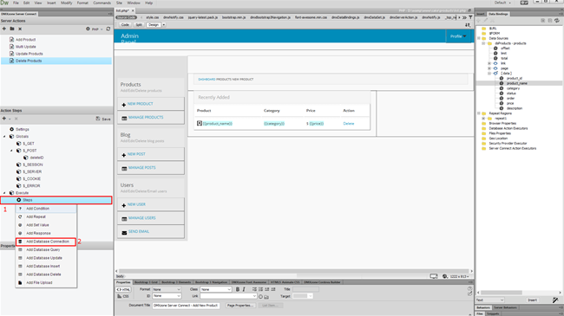Image resolution: width=564 pixels, height=316 pixels.
Task: Click the refresh icon in Server Actions
Action: [108, 29]
